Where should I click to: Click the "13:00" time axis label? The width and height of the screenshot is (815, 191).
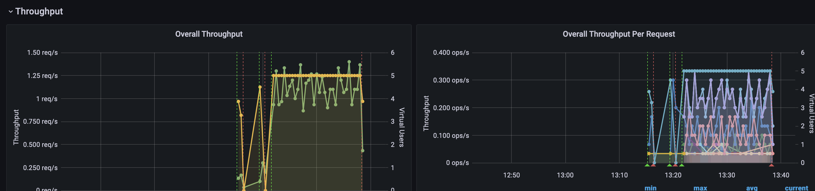tap(565, 175)
